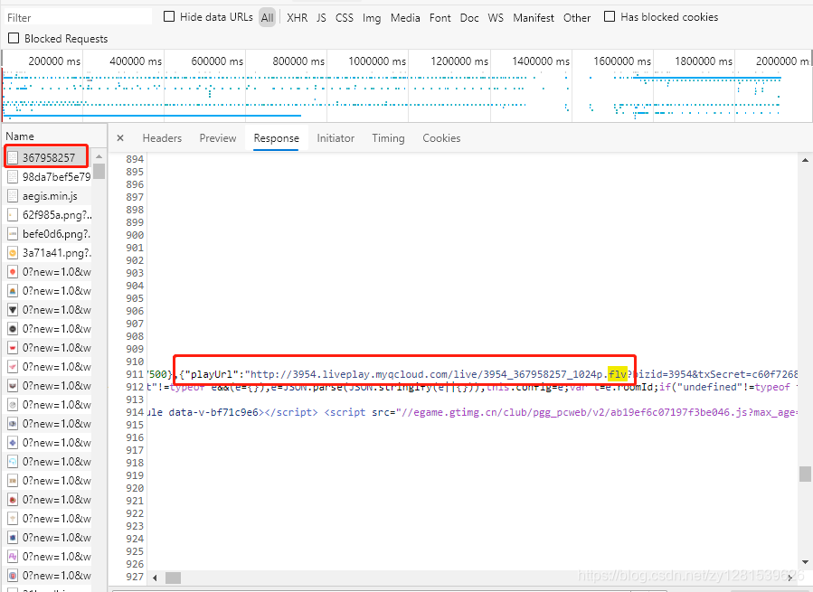
Task: Click the 98da7bef5e79 file icon
Action: tap(13, 177)
